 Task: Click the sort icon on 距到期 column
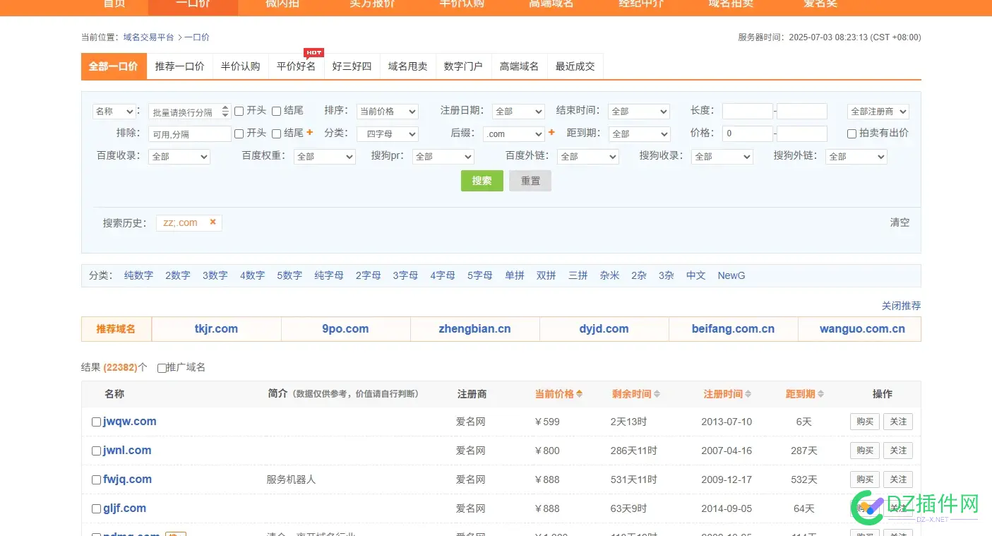[x=820, y=394]
